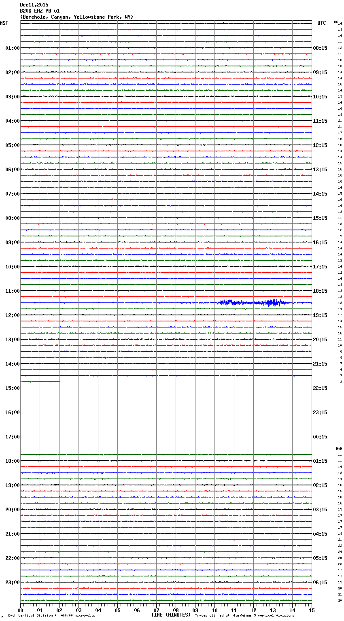
Task: Click minute label 13 on the bottom axis
Action: pos(273,610)
